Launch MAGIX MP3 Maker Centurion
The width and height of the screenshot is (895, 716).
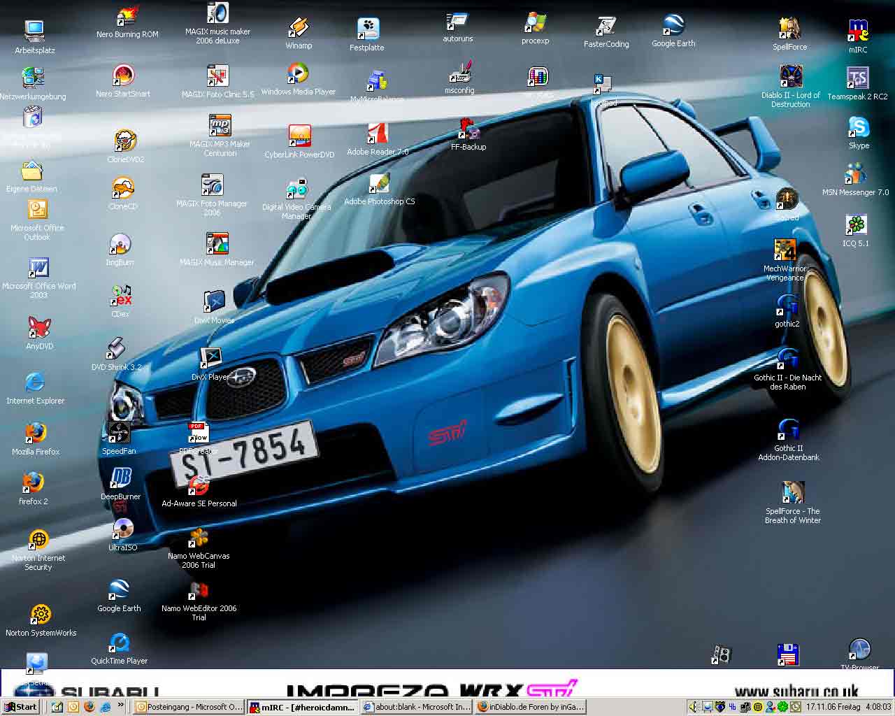[220, 126]
